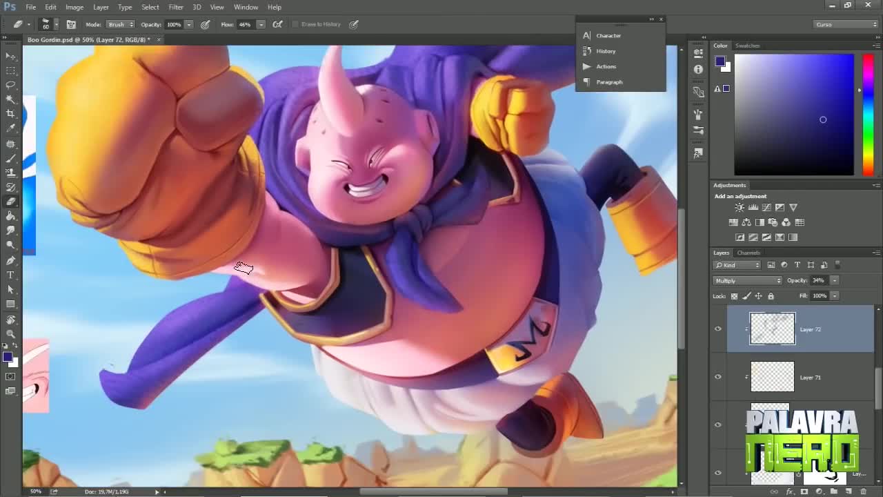This screenshot has width=883, height=497.
Task: Add Curves adjustment
Action: (766, 207)
